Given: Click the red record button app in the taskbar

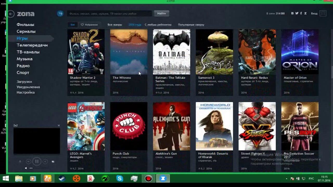Looking at the screenshot, I should click(x=149, y=179).
